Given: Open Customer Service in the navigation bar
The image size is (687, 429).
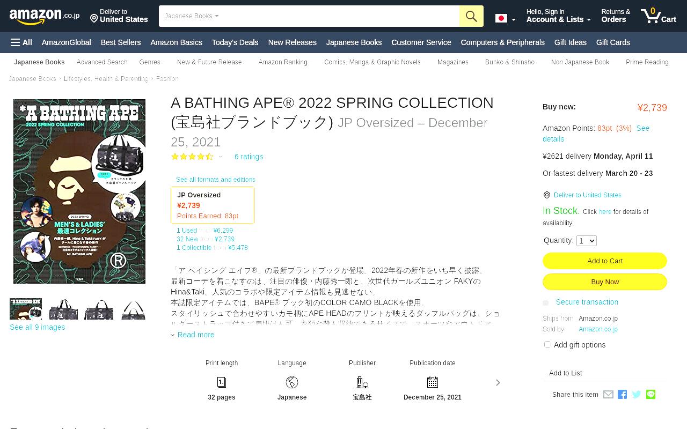Looking at the screenshot, I should pos(421,42).
